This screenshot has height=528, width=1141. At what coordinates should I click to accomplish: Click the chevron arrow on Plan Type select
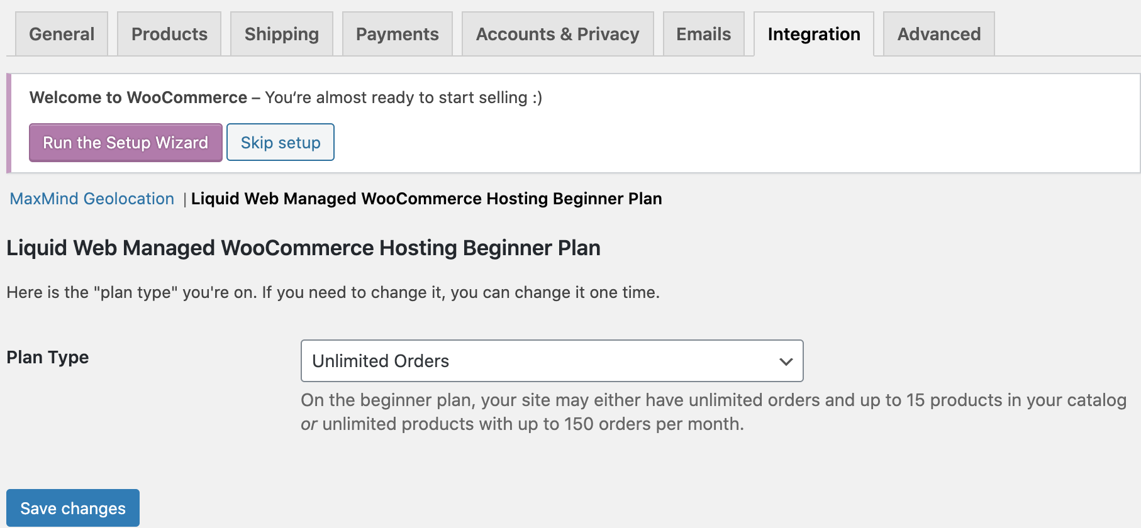click(786, 361)
